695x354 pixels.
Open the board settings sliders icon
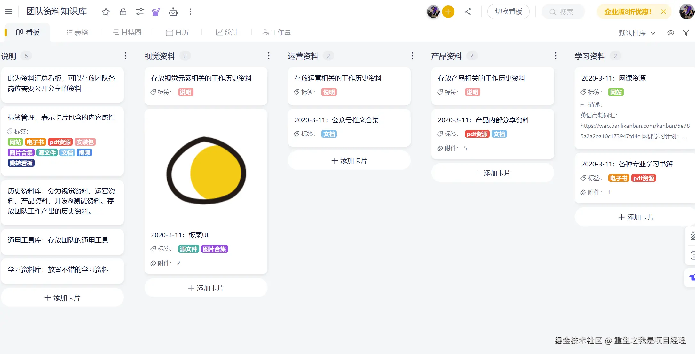click(139, 12)
